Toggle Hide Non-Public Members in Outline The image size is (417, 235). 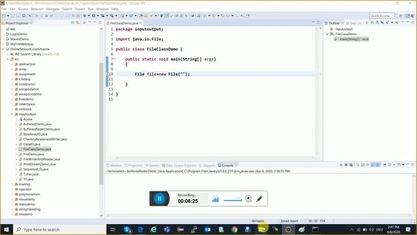(392, 23)
